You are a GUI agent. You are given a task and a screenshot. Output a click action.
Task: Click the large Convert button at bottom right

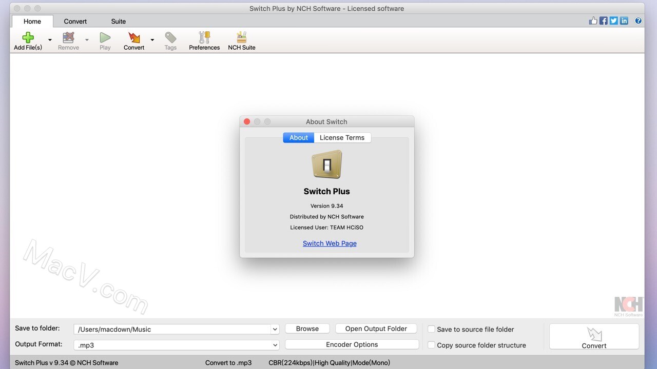pos(594,337)
